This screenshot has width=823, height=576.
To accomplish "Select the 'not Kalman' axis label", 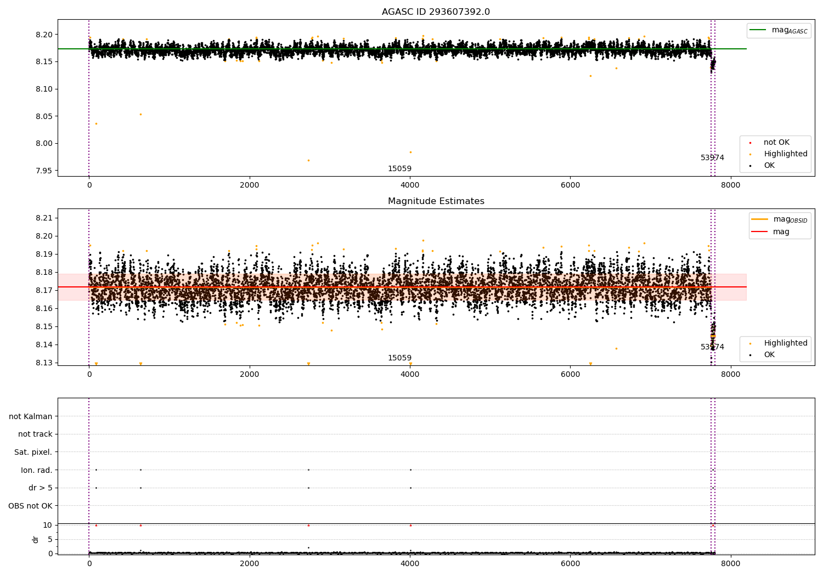I will coord(31,416).
